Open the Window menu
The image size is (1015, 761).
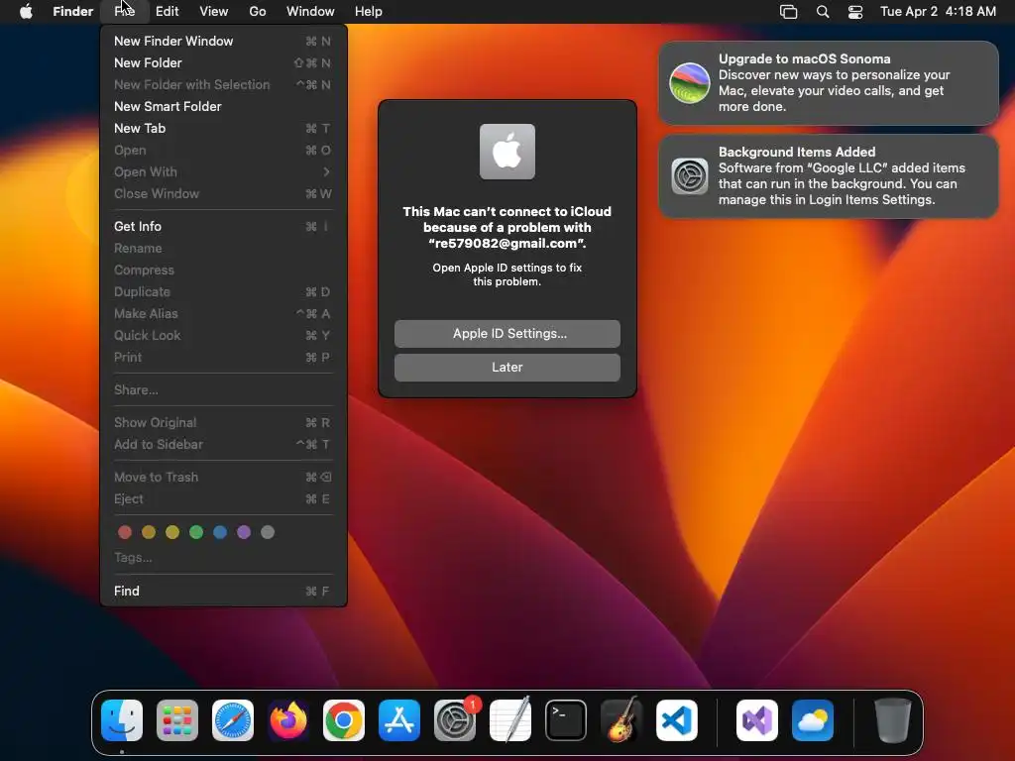coord(310,11)
